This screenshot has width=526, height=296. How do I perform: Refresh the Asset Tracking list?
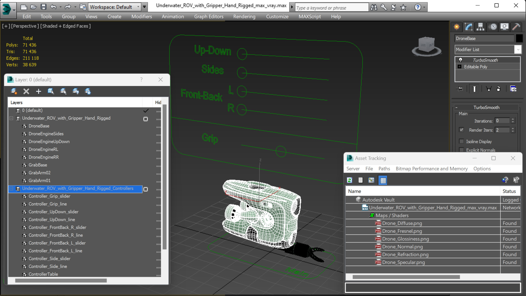350,180
